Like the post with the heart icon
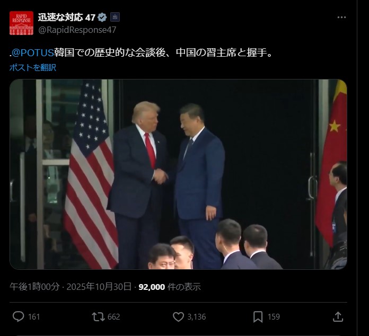The width and height of the screenshot is (369, 336). [178, 317]
